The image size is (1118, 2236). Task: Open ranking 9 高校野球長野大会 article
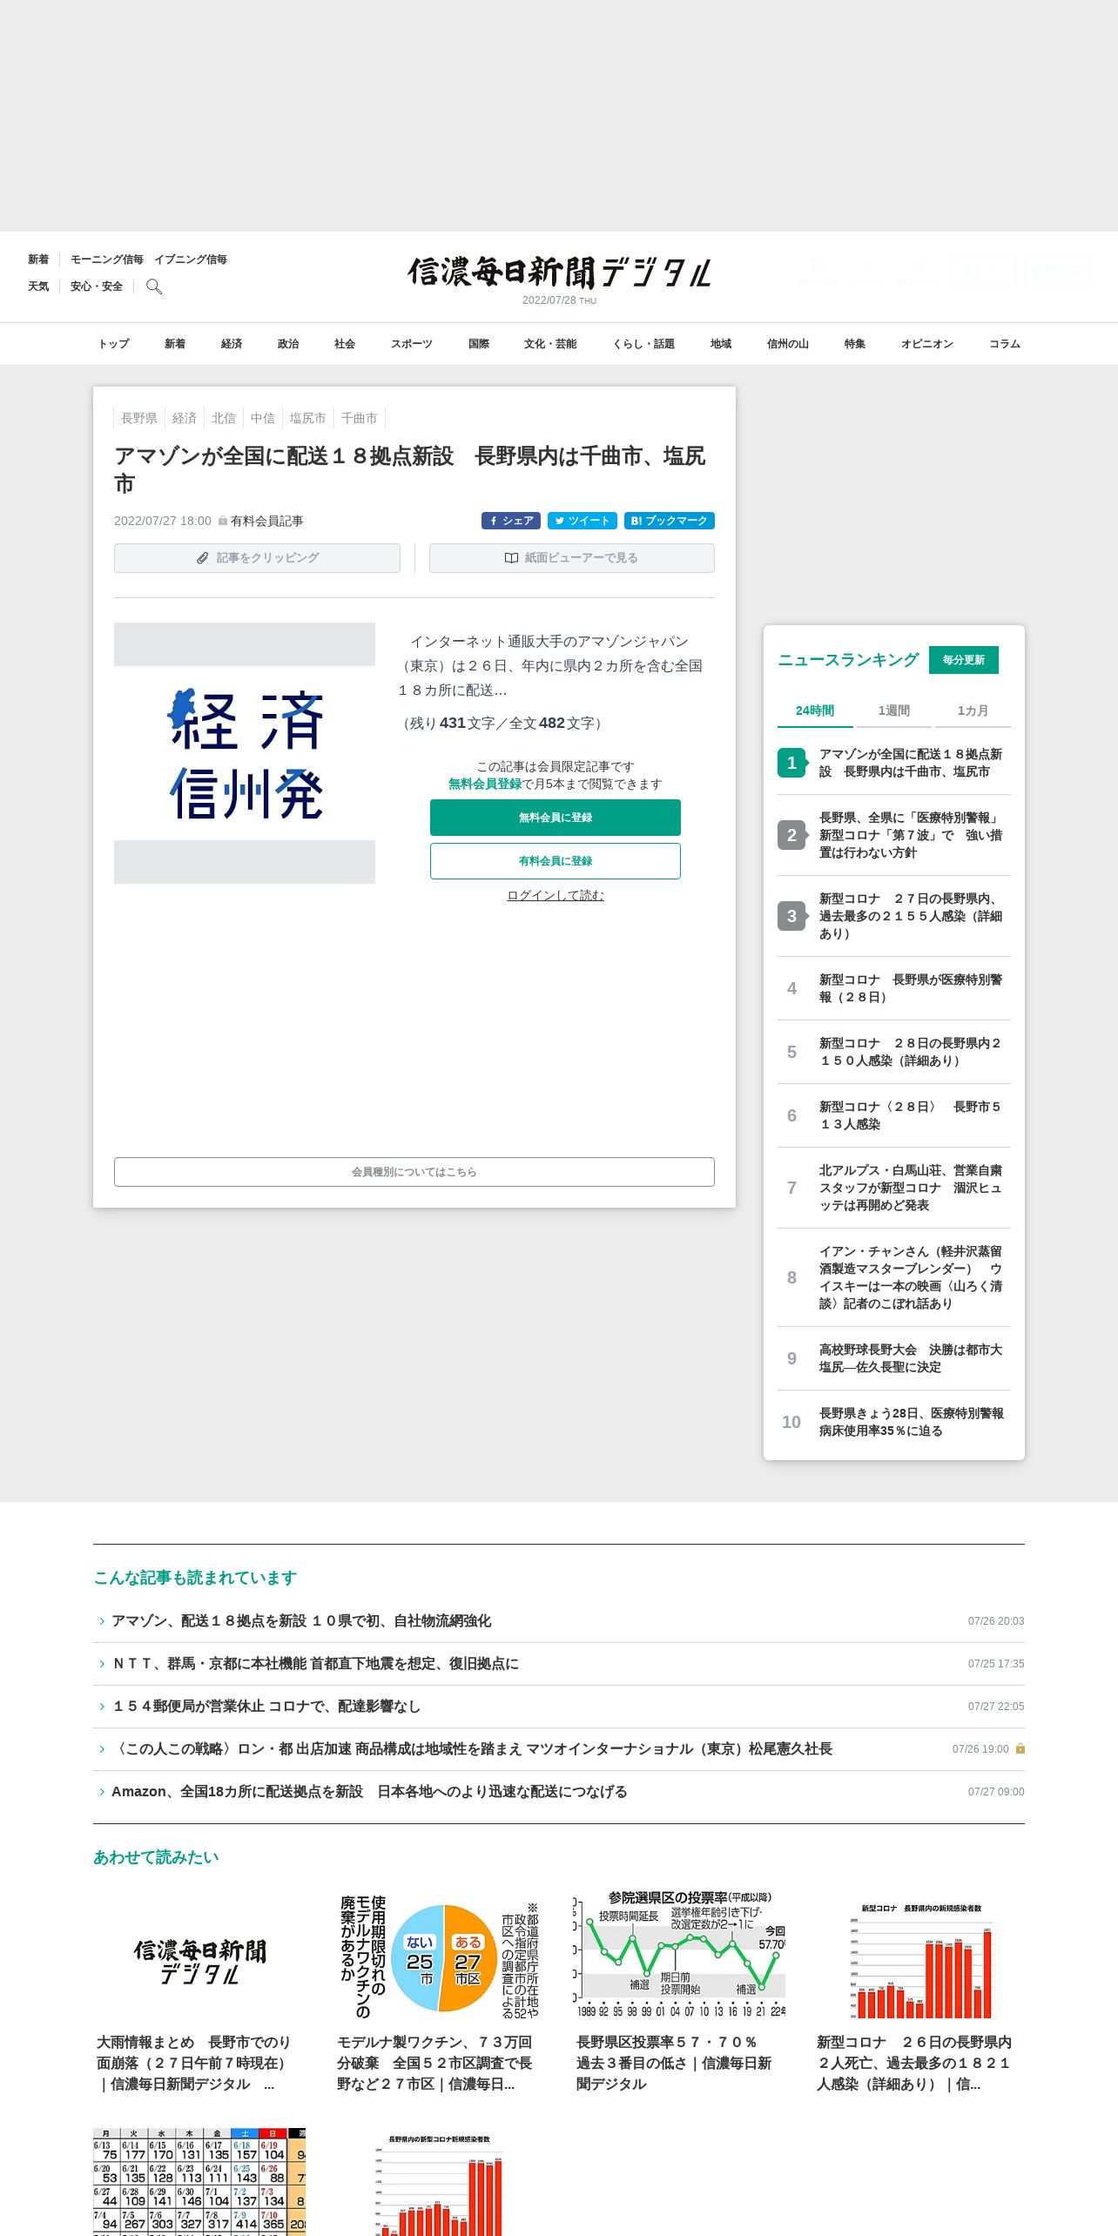click(x=894, y=1358)
